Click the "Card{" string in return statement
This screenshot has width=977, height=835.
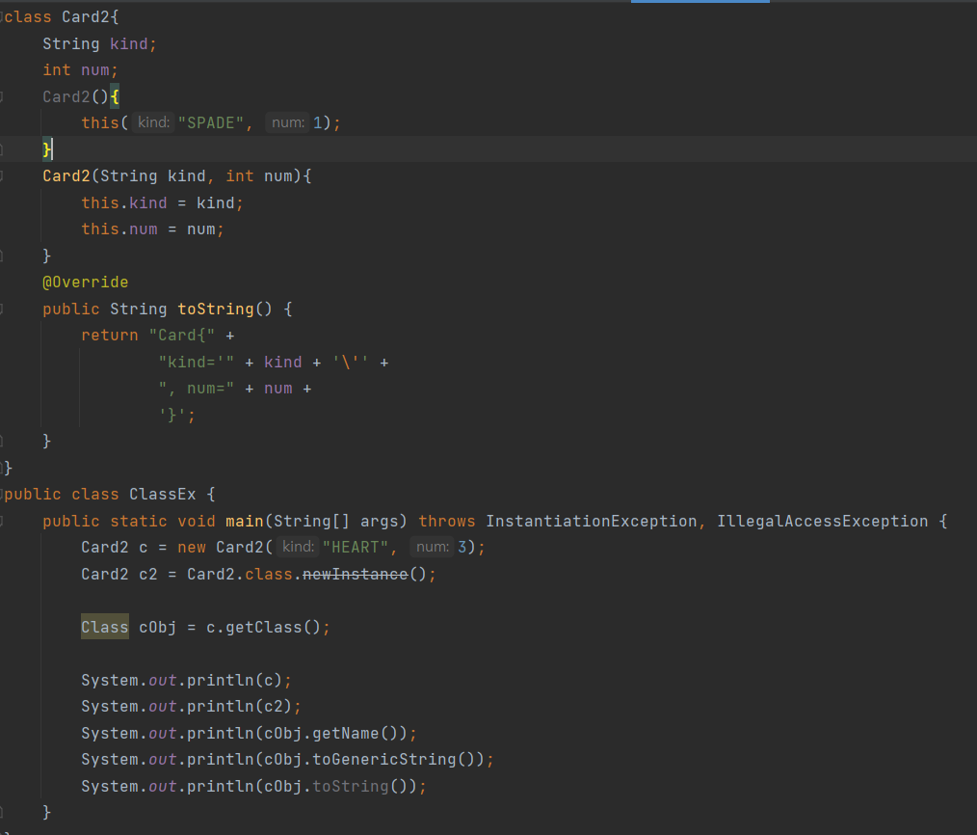[x=182, y=335]
